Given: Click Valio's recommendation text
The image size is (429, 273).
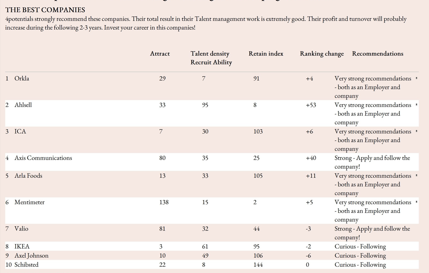Looking at the screenshot, I should pyautogui.click(x=372, y=233).
